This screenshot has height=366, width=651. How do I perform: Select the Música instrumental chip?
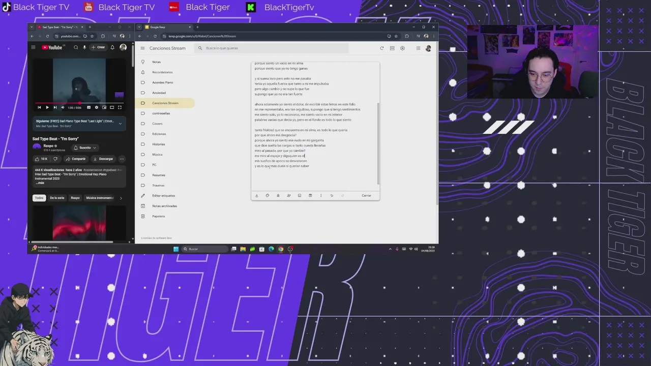pyautogui.click(x=100, y=198)
